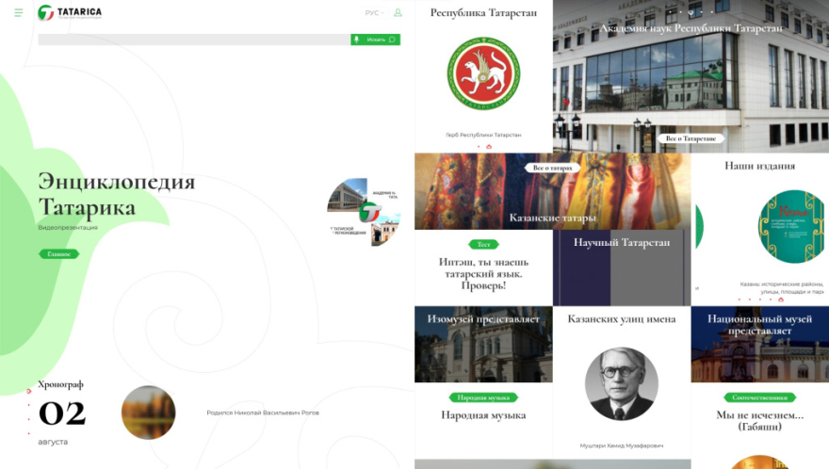
Task: Open the Все о татарах tag
Action: point(553,168)
